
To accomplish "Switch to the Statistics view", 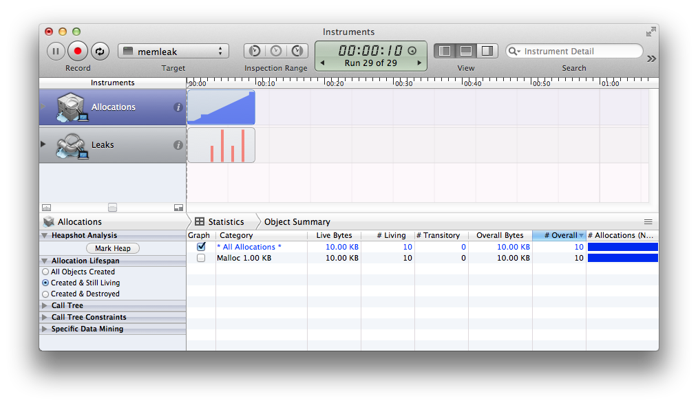I will point(220,221).
